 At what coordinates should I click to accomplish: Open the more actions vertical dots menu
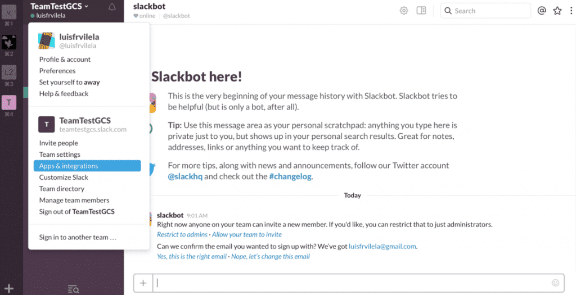click(571, 11)
